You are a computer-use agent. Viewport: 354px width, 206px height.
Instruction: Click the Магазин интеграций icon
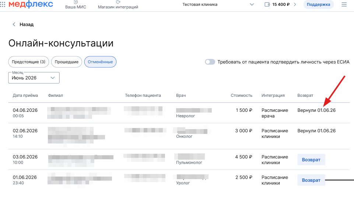coord(118,2)
